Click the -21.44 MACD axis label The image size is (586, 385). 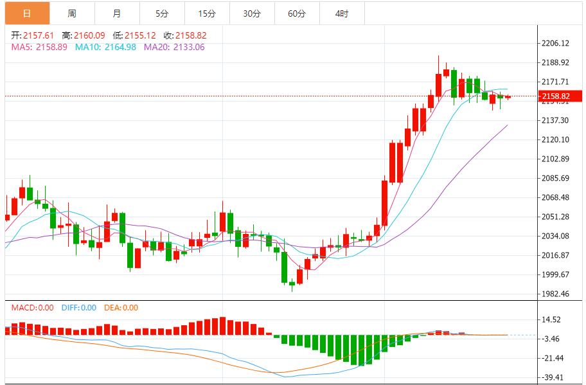pyautogui.click(x=553, y=358)
